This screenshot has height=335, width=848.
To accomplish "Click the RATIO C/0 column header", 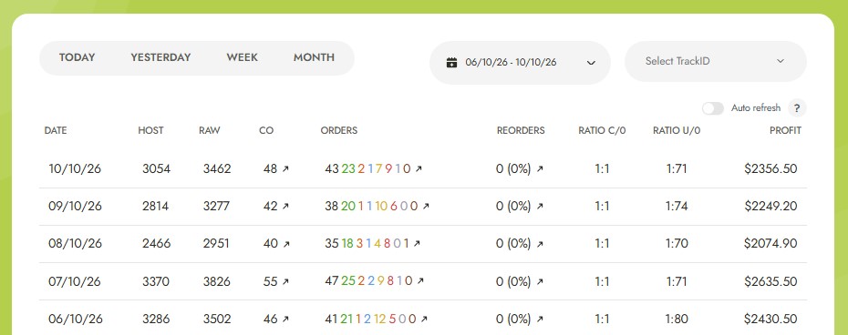I will tap(602, 131).
